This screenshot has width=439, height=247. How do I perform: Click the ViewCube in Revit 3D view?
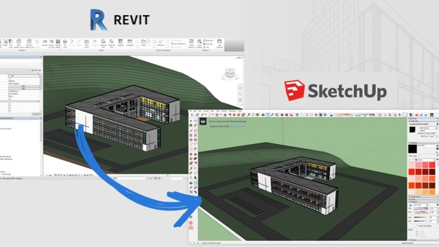[x=230, y=73]
